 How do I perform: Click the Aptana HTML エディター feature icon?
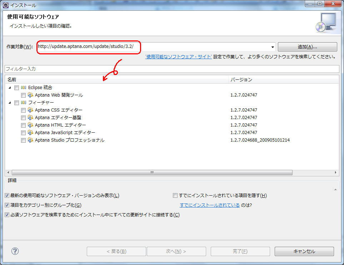click(x=30, y=125)
